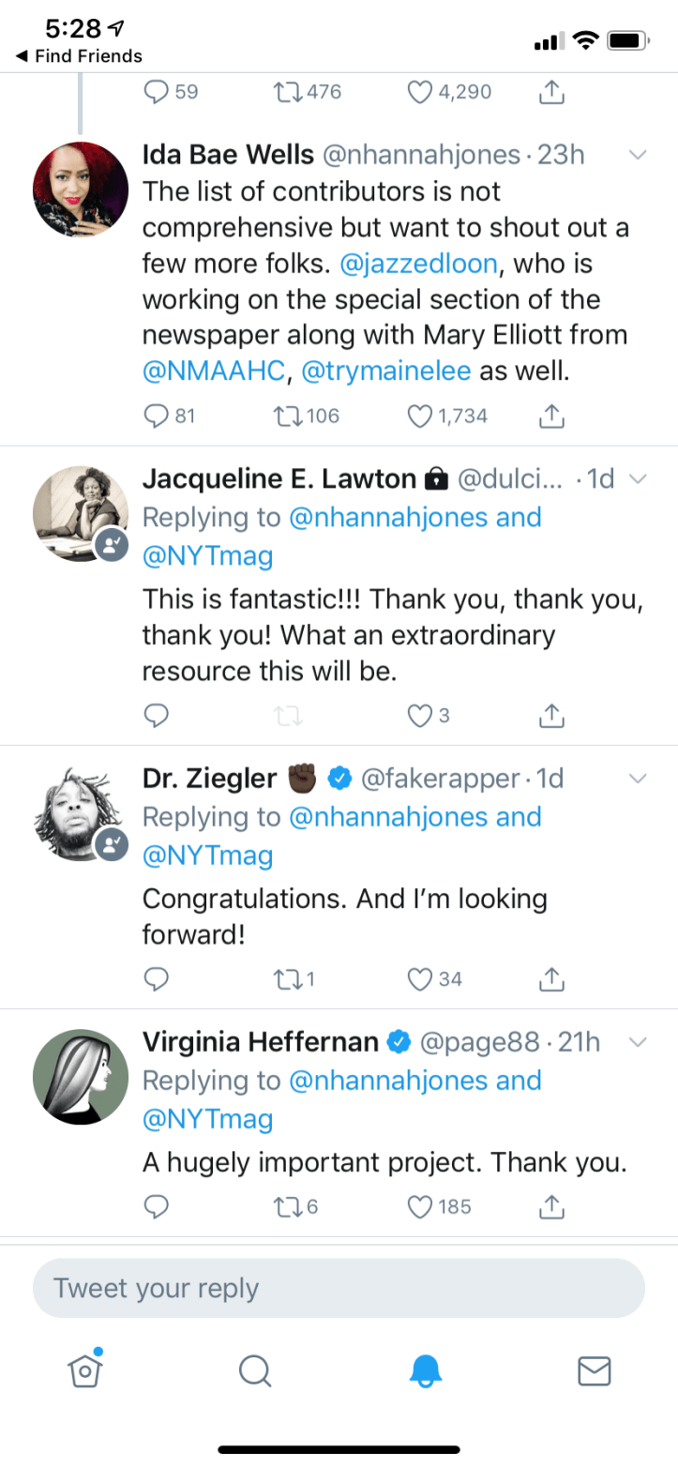Like Virginia Heffernan's reply
This screenshot has height=1467, width=678.
coord(421,1206)
